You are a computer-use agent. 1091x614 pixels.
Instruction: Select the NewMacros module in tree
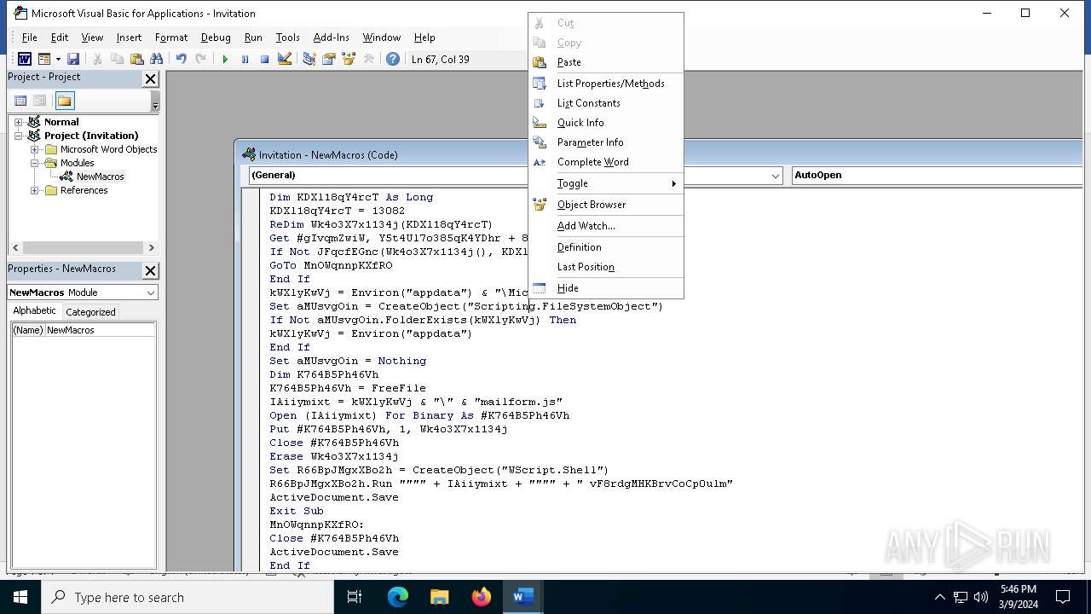pos(100,177)
